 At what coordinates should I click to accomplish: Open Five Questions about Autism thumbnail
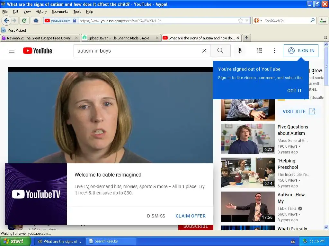click(x=248, y=139)
